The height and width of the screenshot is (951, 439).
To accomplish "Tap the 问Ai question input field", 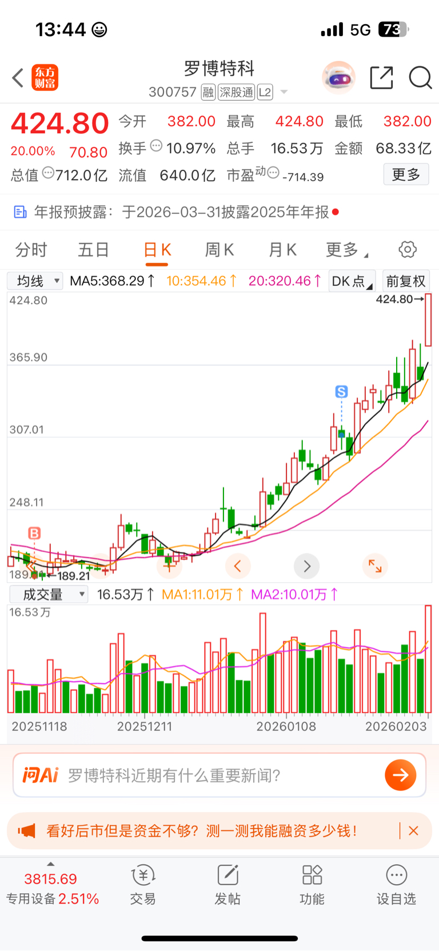I will [x=219, y=775].
